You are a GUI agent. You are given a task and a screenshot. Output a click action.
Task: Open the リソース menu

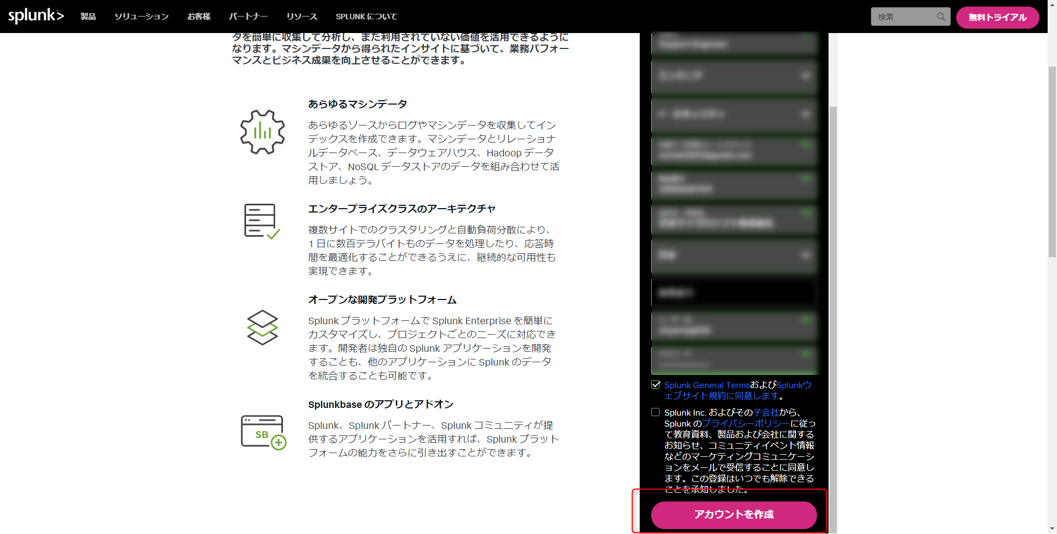pyautogui.click(x=302, y=17)
